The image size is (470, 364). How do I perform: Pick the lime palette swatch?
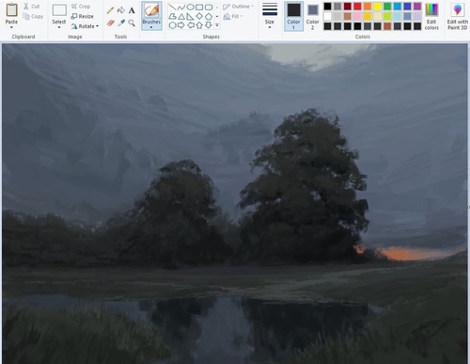[x=387, y=16]
